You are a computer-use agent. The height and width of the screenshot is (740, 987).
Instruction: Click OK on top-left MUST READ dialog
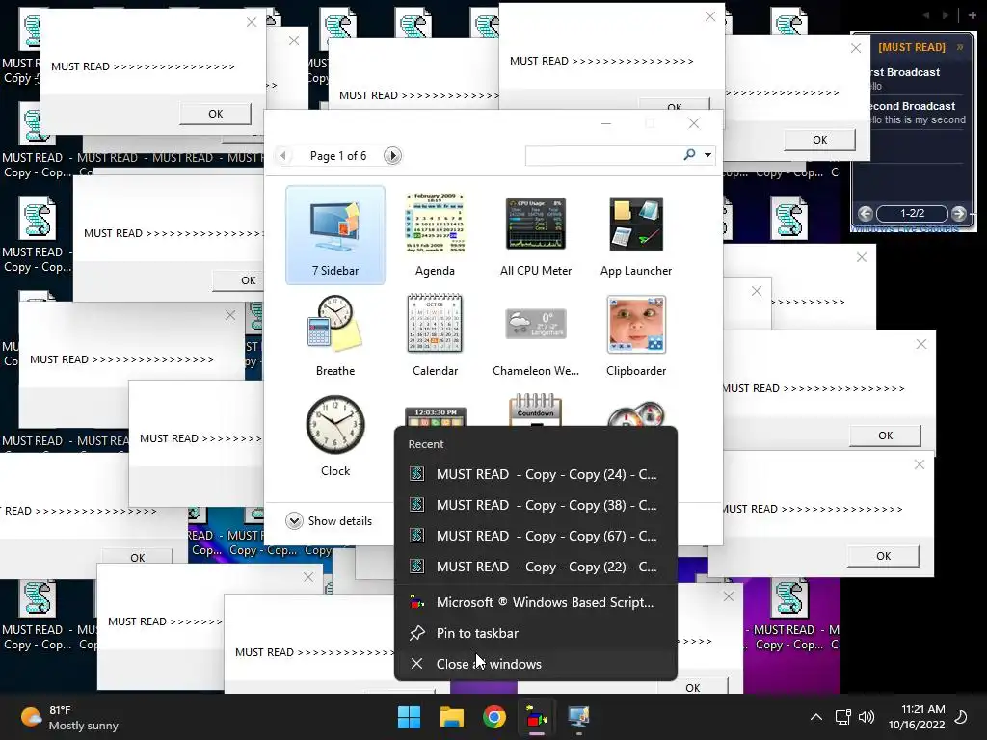tap(215, 114)
